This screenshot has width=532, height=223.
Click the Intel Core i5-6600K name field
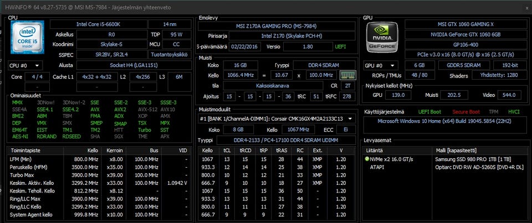pos(99,24)
